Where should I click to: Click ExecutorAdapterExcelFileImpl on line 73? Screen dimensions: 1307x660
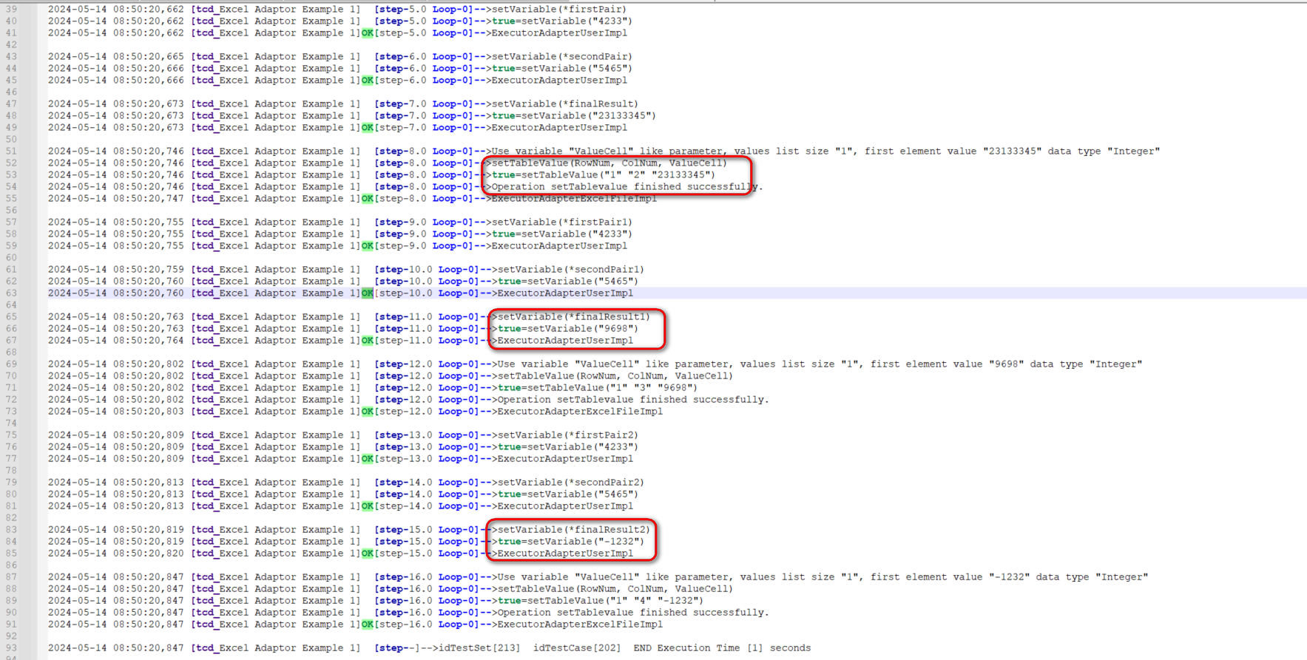(x=580, y=412)
